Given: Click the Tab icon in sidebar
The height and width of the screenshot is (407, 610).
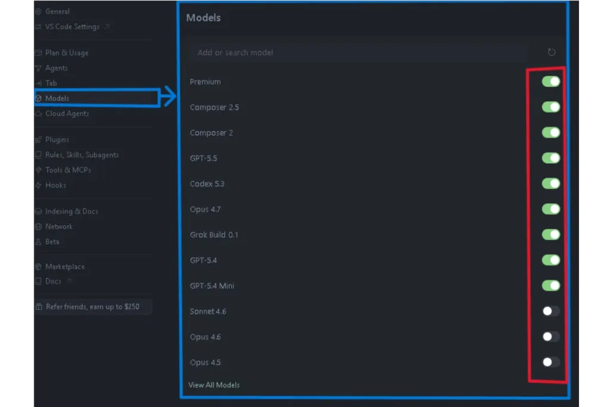Looking at the screenshot, I should [39, 83].
